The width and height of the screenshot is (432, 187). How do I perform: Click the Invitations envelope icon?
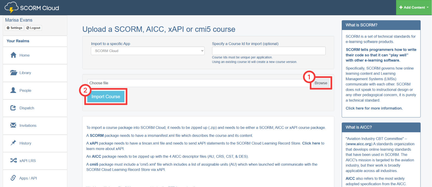click(13, 125)
